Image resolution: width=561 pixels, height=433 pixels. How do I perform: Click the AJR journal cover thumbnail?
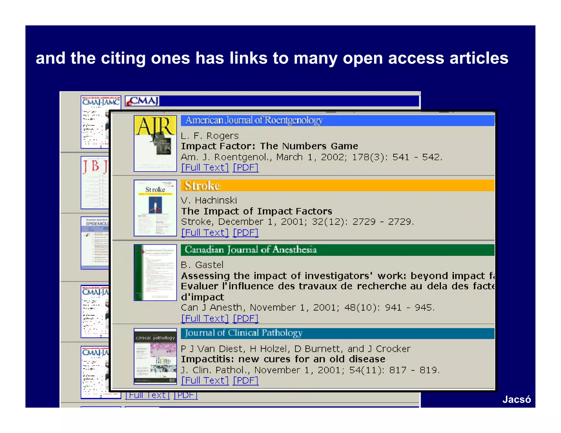click(155, 143)
